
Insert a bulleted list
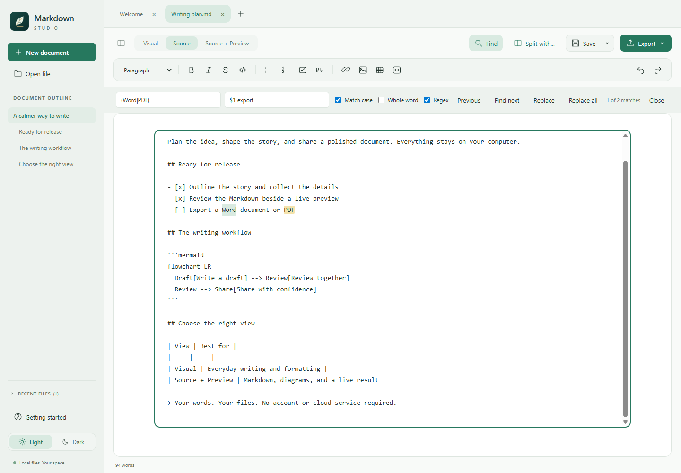(269, 70)
